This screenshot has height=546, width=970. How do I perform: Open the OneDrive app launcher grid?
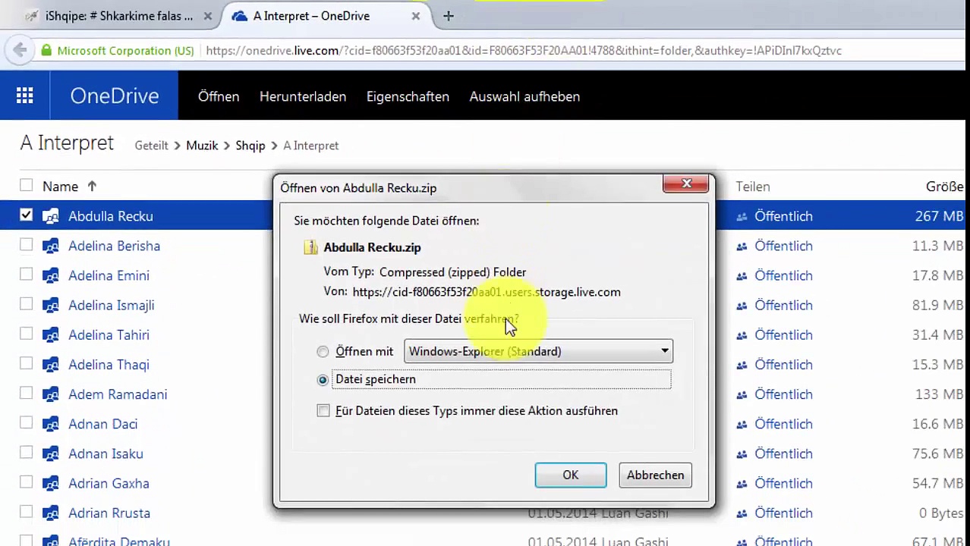coord(25,96)
